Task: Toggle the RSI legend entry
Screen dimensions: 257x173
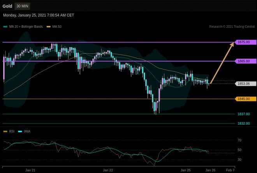Action: [9, 131]
